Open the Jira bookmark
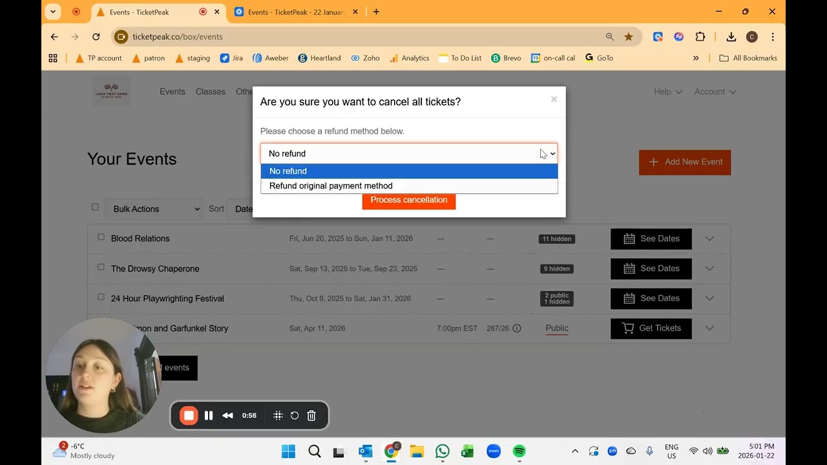The width and height of the screenshot is (827, 465). click(231, 58)
